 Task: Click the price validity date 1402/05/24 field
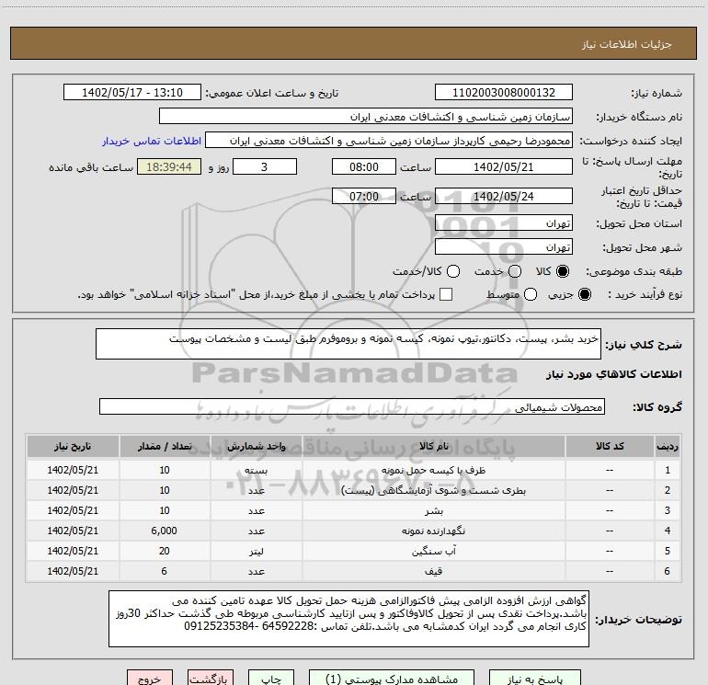coord(504,197)
